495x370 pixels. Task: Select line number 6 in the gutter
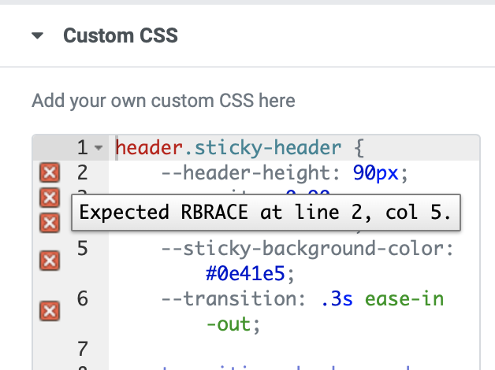pyautogui.click(x=82, y=299)
